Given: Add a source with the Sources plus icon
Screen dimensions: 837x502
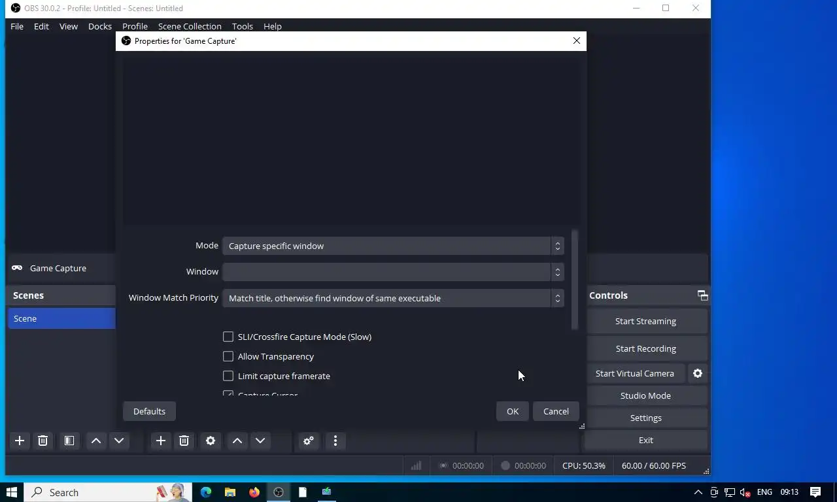Looking at the screenshot, I should (x=161, y=441).
